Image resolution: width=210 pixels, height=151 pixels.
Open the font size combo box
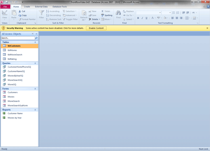pyautogui.click(x=166, y=13)
